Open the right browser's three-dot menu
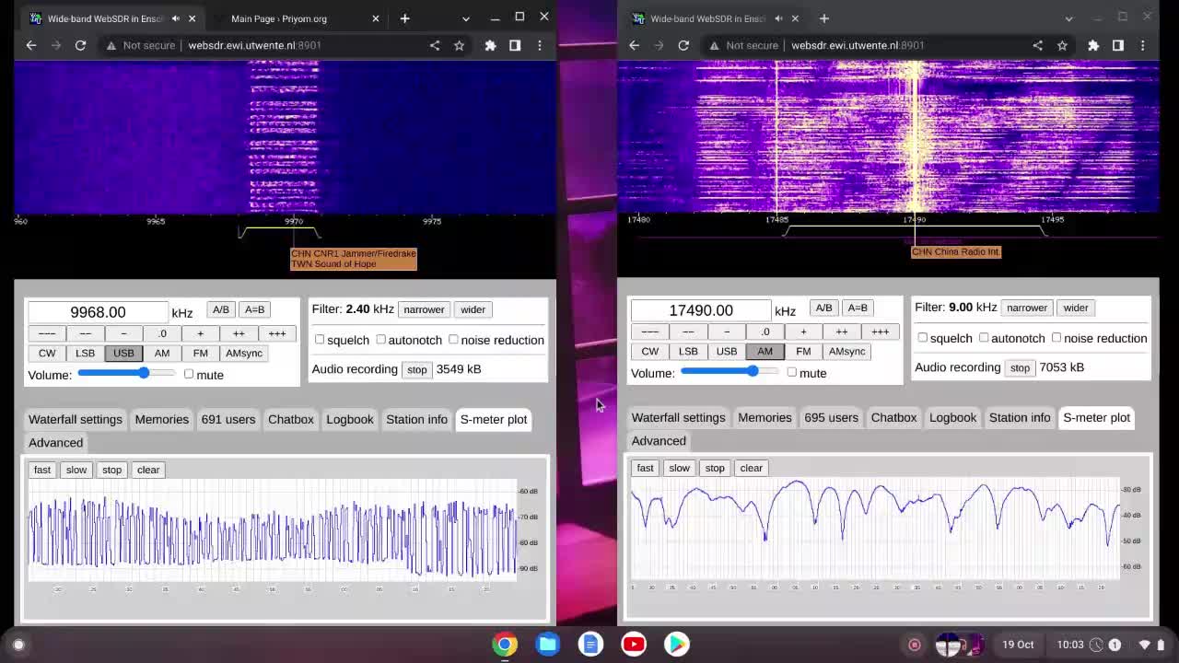Image resolution: width=1179 pixels, height=663 pixels. click(x=1143, y=45)
